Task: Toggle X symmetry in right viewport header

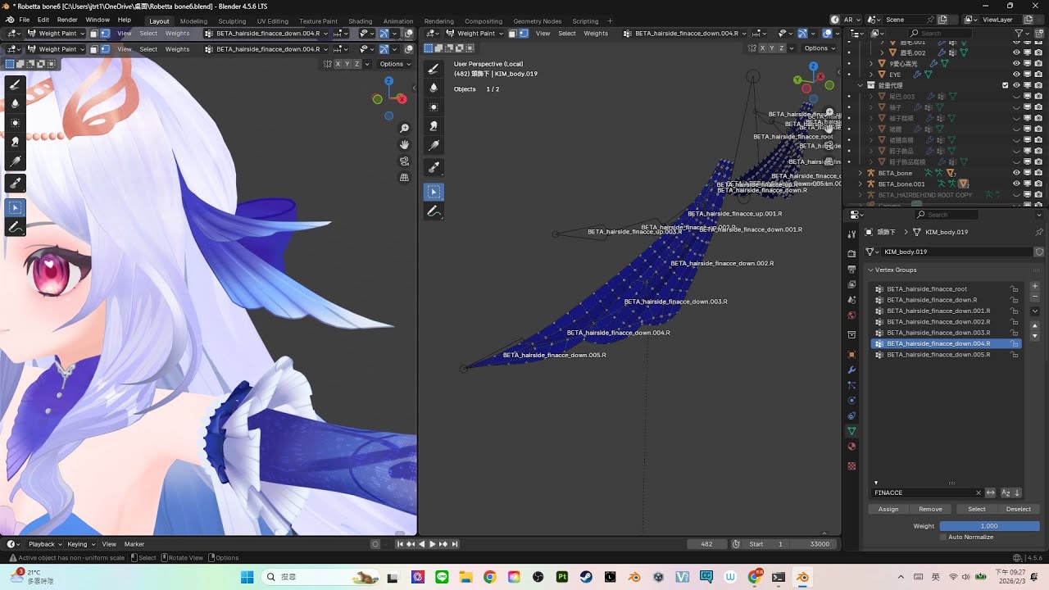Action: [762, 48]
